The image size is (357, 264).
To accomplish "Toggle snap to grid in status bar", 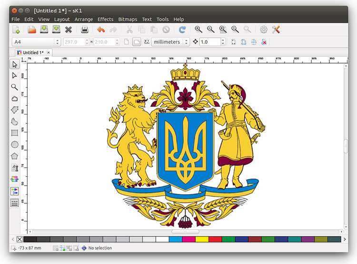I will point(55,248).
